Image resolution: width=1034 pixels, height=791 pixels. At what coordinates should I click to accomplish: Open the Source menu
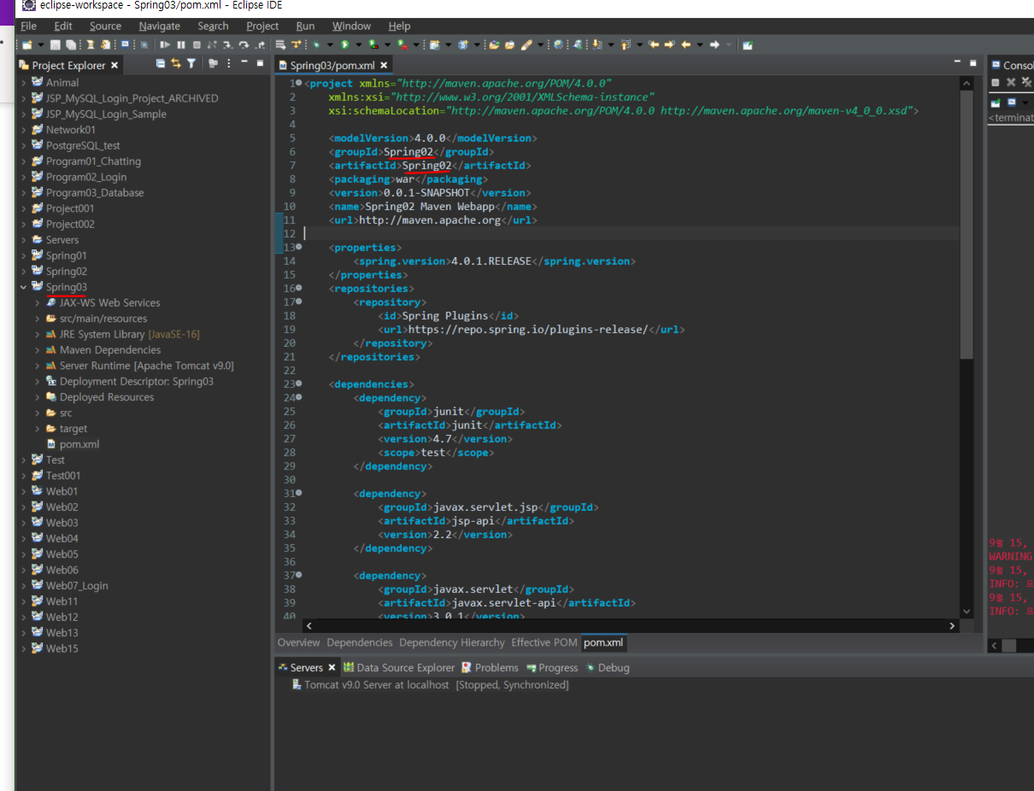(105, 26)
